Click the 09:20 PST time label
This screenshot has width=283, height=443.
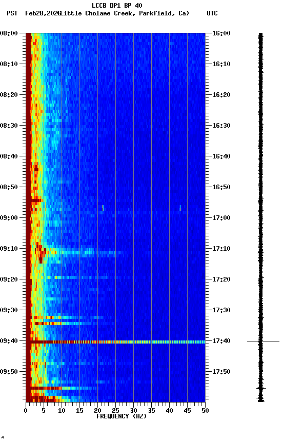click(x=9, y=279)
